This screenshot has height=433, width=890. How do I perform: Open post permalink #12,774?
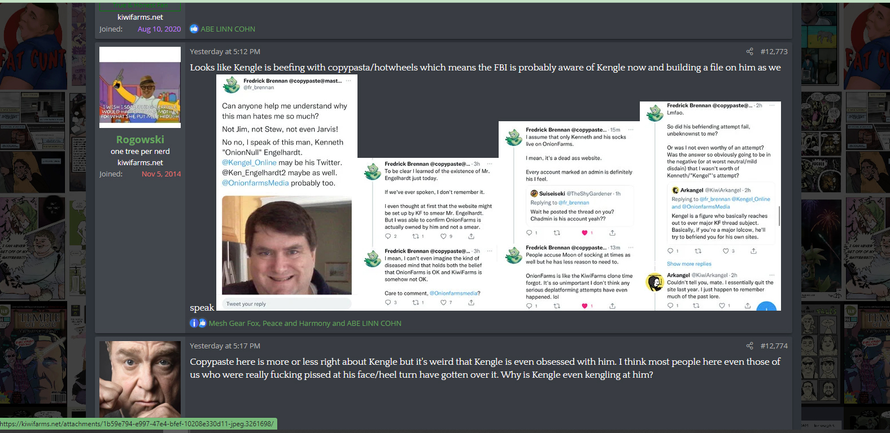pyautogui.click(x=774, y=346)
